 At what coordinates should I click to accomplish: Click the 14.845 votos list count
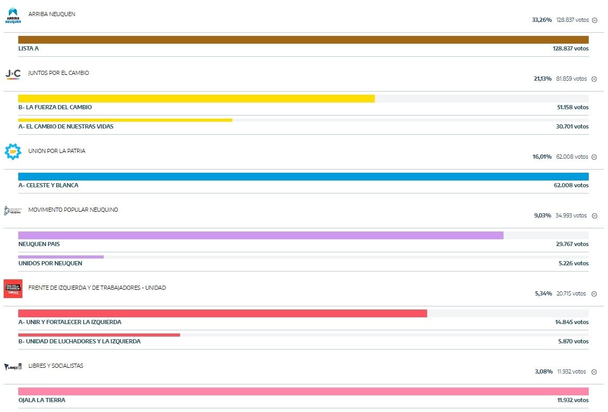[x=572, y=322]
